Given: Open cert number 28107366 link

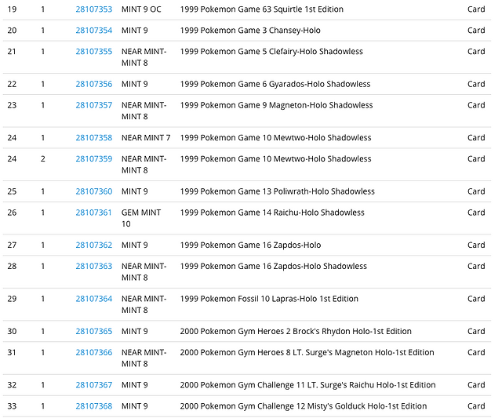Looking at the screenshot, I should [x=94, y=353].
